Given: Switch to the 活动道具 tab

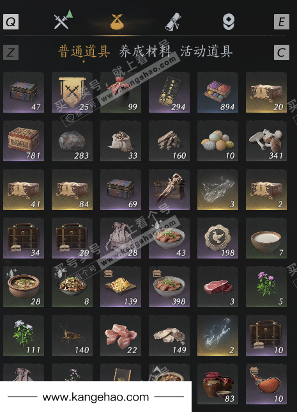Looking at the screenshot, I should pos(206,51).
